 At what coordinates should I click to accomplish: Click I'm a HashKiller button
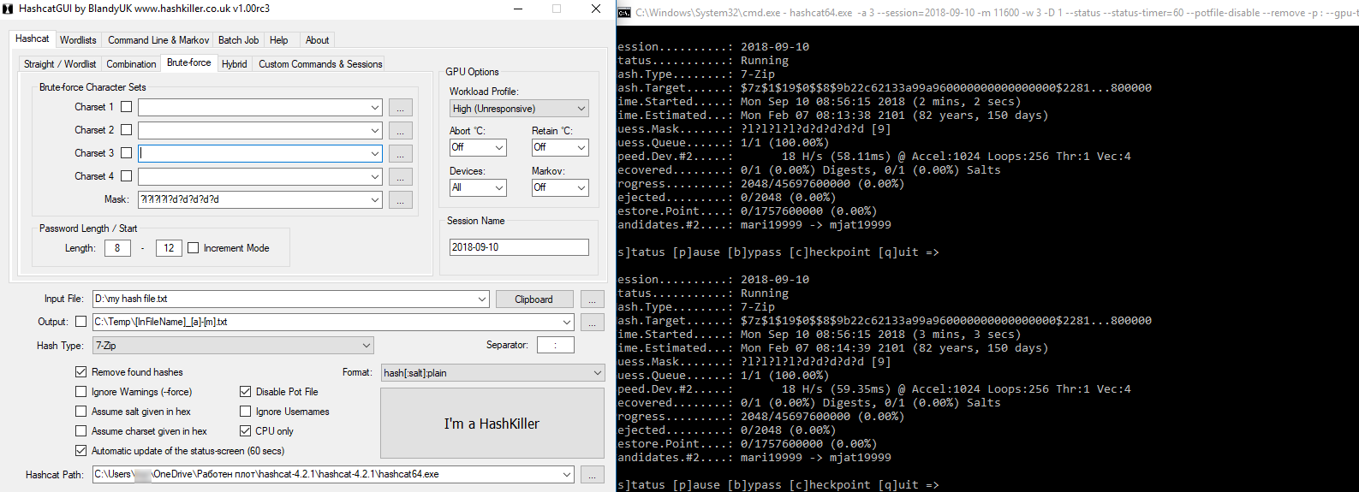coord(492,424)
